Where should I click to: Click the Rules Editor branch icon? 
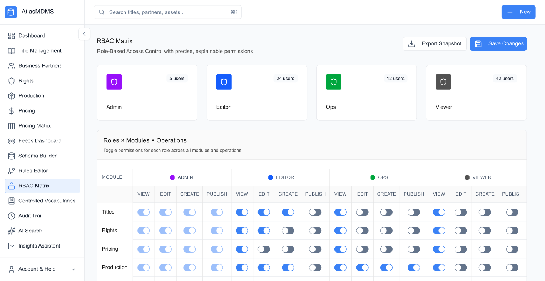point(12,171)
